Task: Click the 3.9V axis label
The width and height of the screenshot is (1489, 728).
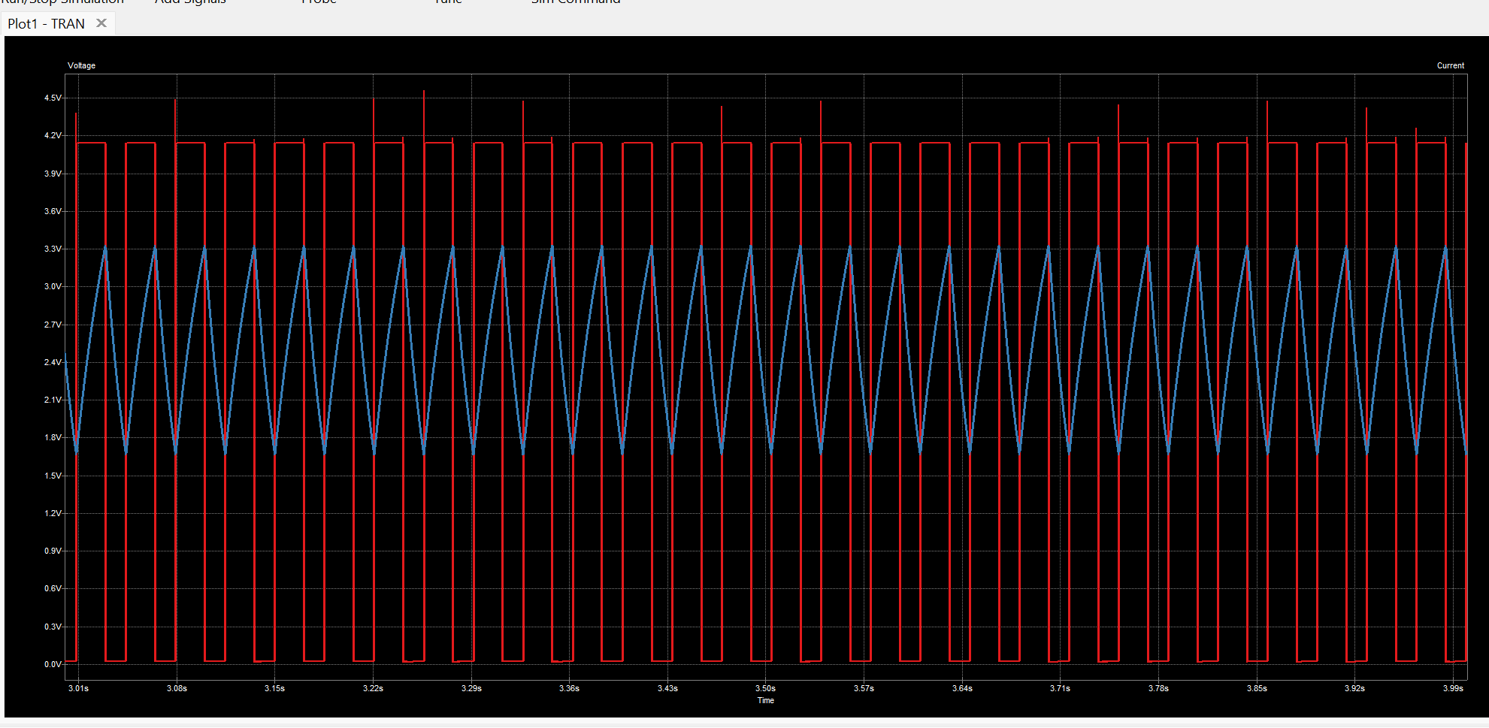Action: [53, 174]
